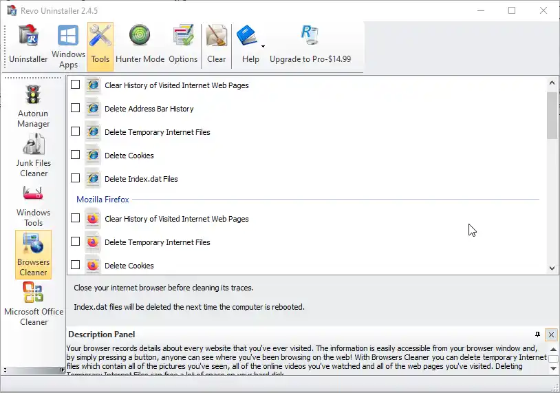560x393 pixels.
Task: Open the Windows Apps section
Action: (x=68, y=46)
